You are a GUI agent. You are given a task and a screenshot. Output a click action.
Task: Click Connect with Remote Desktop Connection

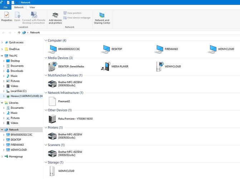coord(34,18)
